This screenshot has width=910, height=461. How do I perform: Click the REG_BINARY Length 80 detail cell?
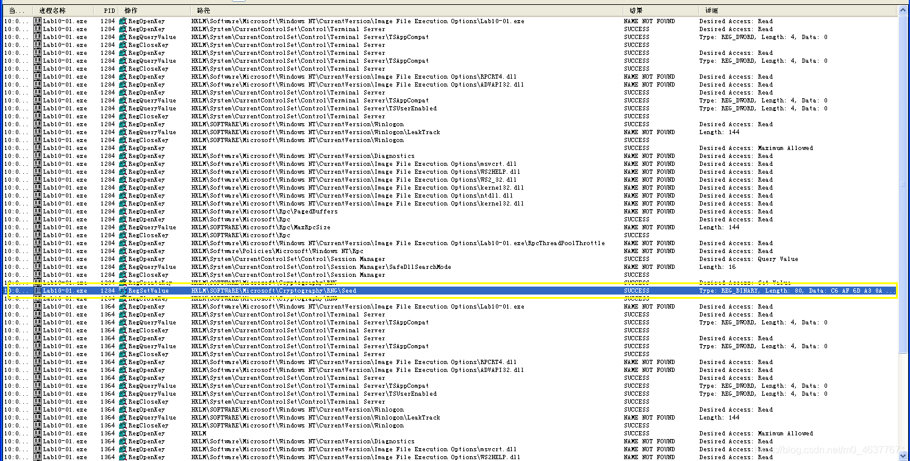[798, 291]
